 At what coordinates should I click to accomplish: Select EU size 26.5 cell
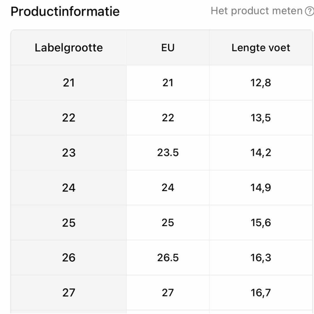pyautogui.click(x=167, y=257)
